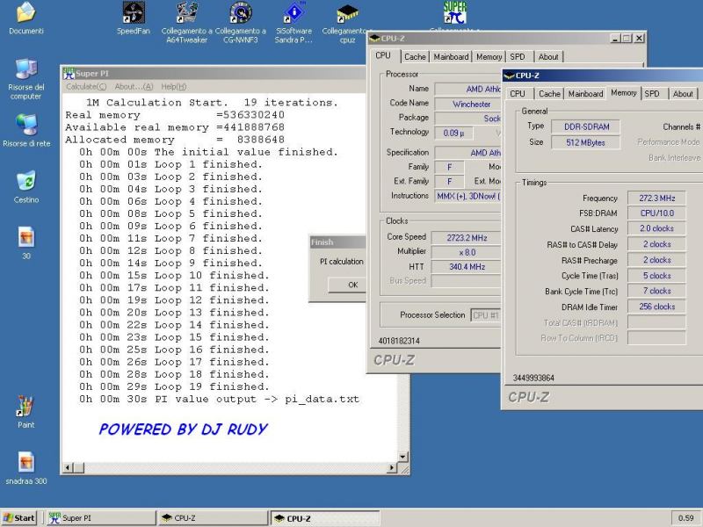Click the memory Size 512 MBytes field
Viewport: 703px width, 527px height.
click(586, 142)
